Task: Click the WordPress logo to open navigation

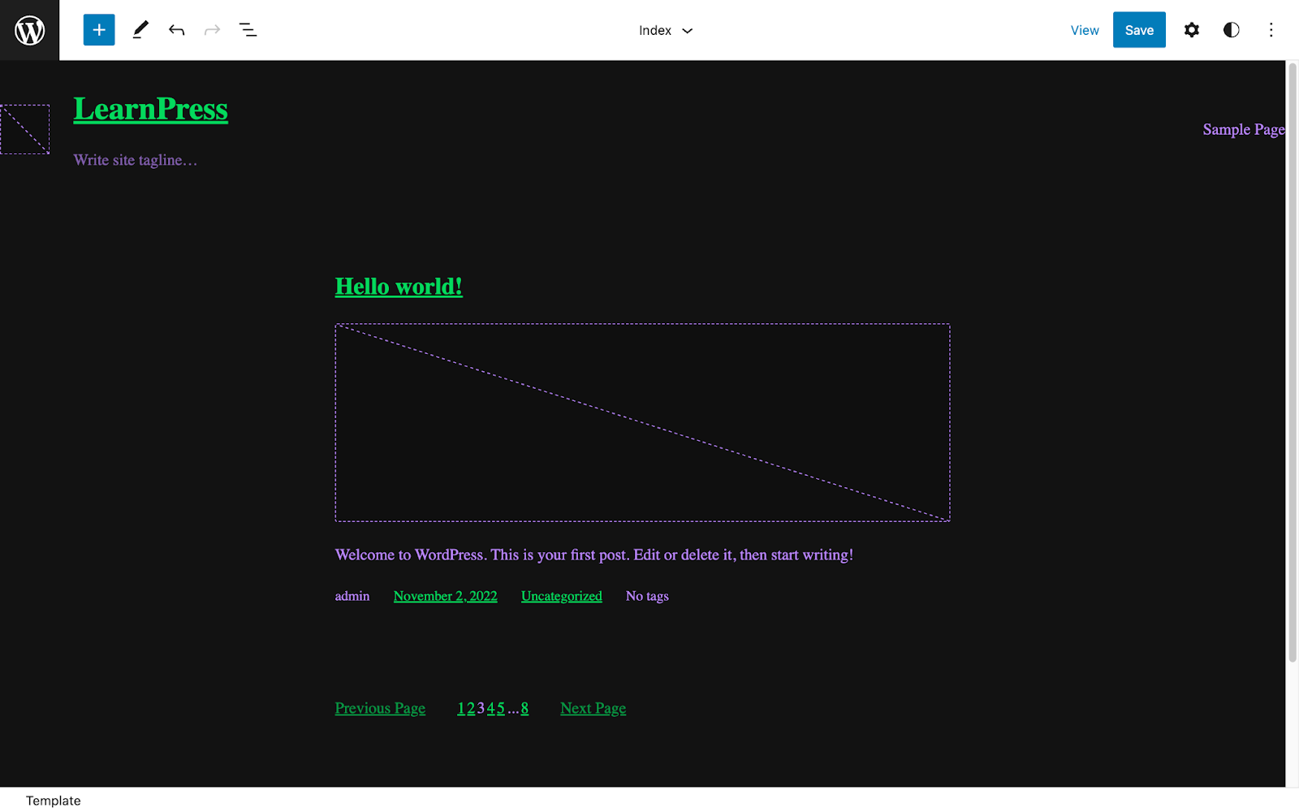Action: tap(29, 30)
